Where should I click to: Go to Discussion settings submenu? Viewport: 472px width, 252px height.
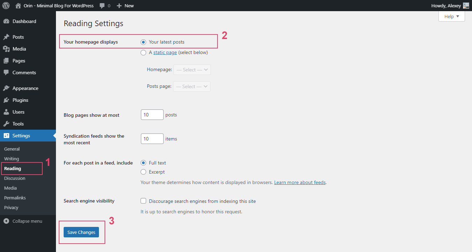[15, 178]
